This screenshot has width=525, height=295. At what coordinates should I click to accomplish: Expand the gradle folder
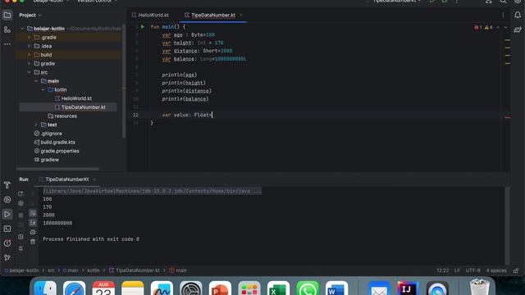[30, 64]
